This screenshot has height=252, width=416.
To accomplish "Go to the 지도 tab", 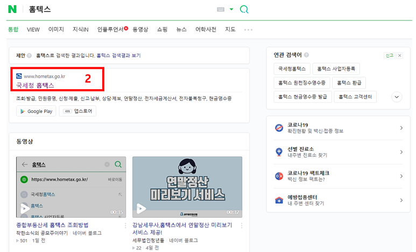I will click(230, 29).
